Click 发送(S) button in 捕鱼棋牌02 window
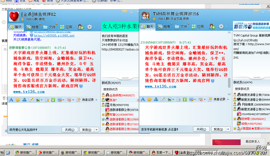Viewport: 270px width, 156px height. tap(87, 130)
